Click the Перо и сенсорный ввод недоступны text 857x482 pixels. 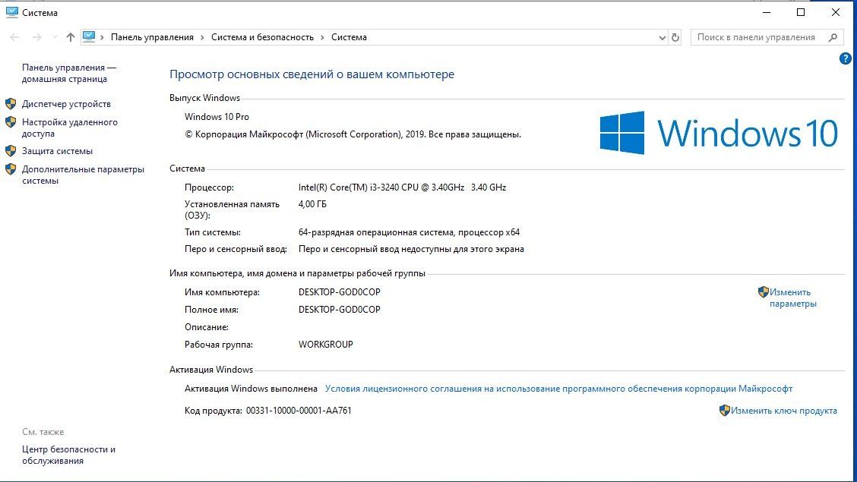tap(411, 249)
